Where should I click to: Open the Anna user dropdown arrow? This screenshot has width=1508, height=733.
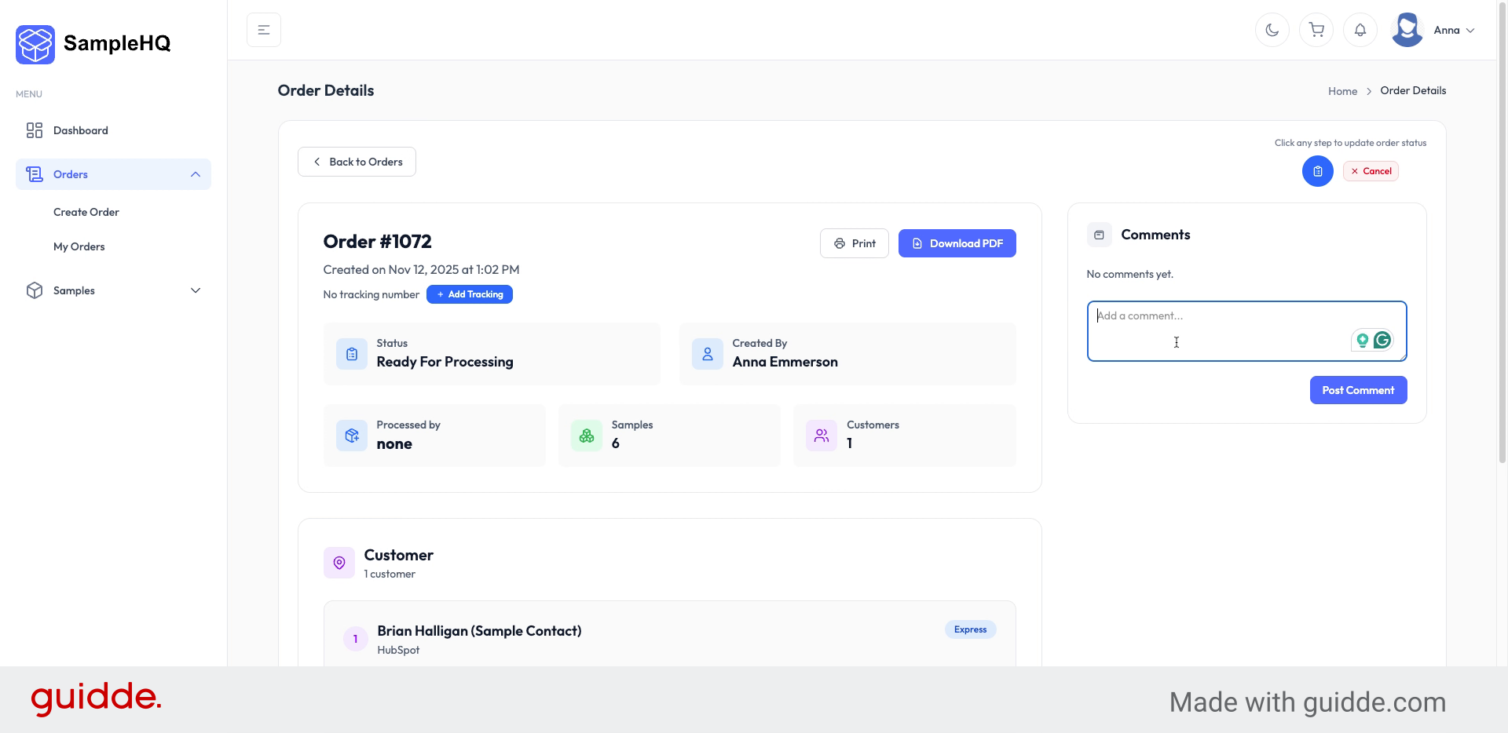pos(1470,31)
